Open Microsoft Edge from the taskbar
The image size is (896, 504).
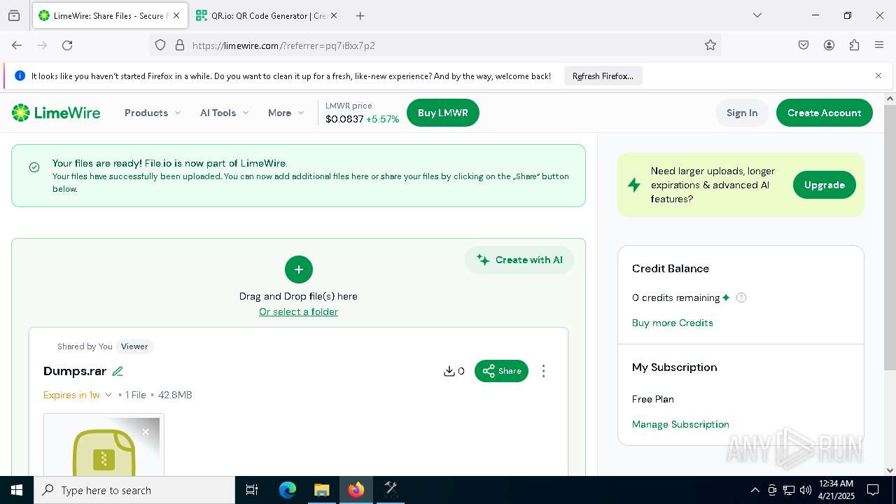[288, 490]
